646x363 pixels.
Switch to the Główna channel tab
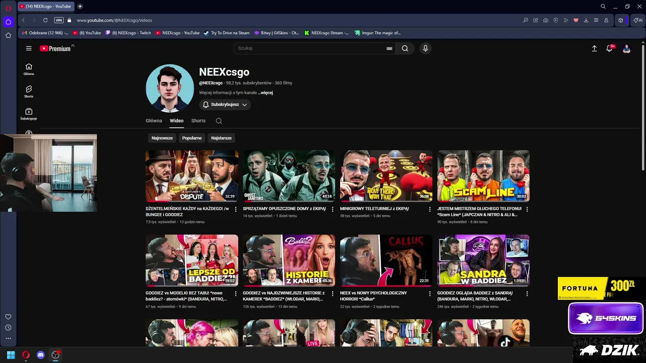click(x=154, y=121)
